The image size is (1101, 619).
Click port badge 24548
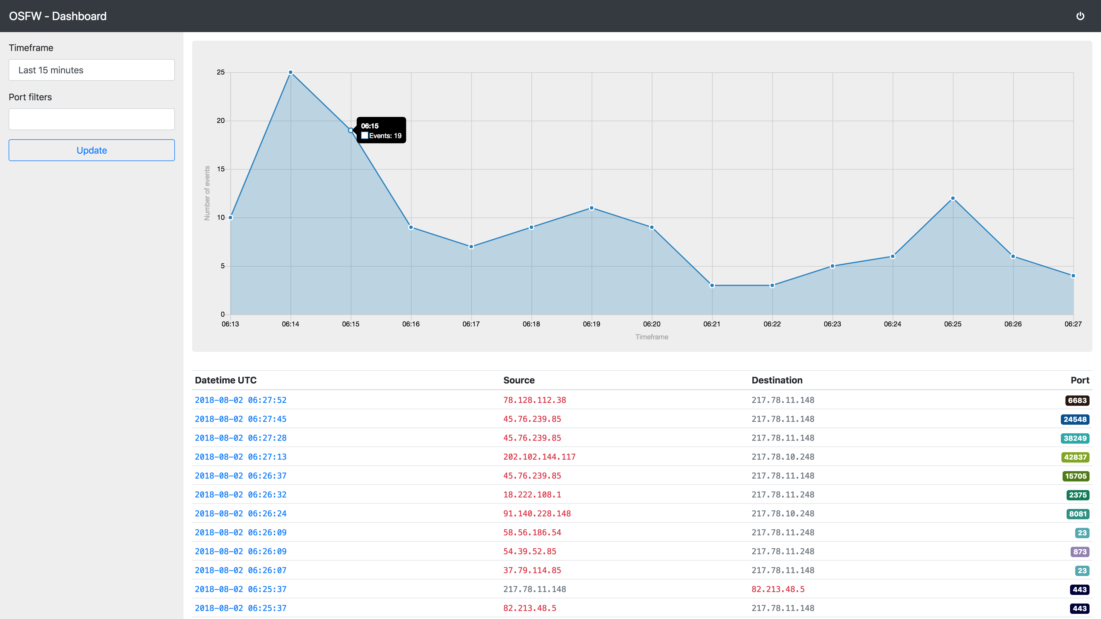[x=1075, y=420]
